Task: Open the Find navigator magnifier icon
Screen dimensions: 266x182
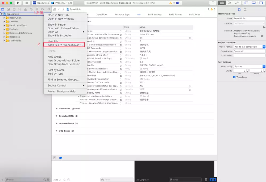Action: tap(20, 9)
